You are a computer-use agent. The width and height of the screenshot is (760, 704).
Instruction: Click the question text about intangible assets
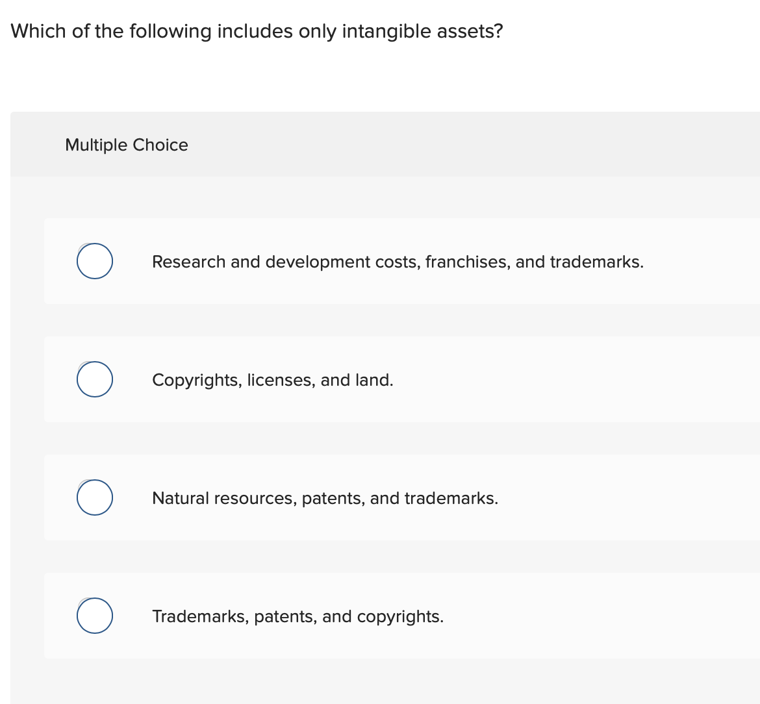coord(256,31)
